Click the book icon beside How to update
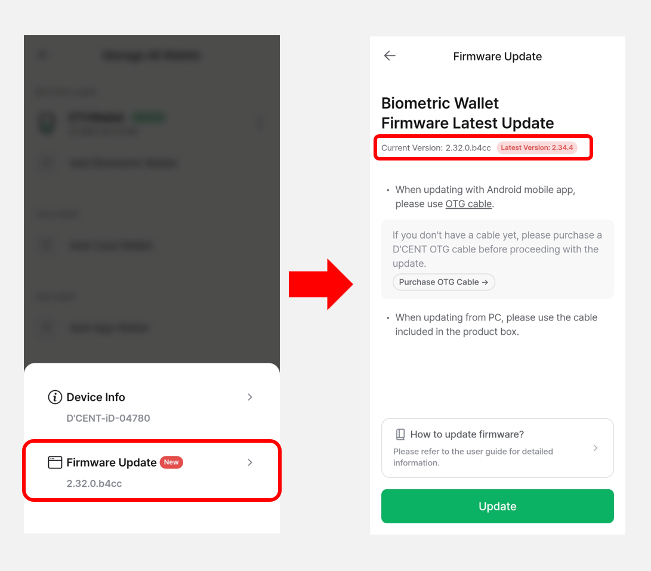 pyautogui.click(x=400, y=434)
